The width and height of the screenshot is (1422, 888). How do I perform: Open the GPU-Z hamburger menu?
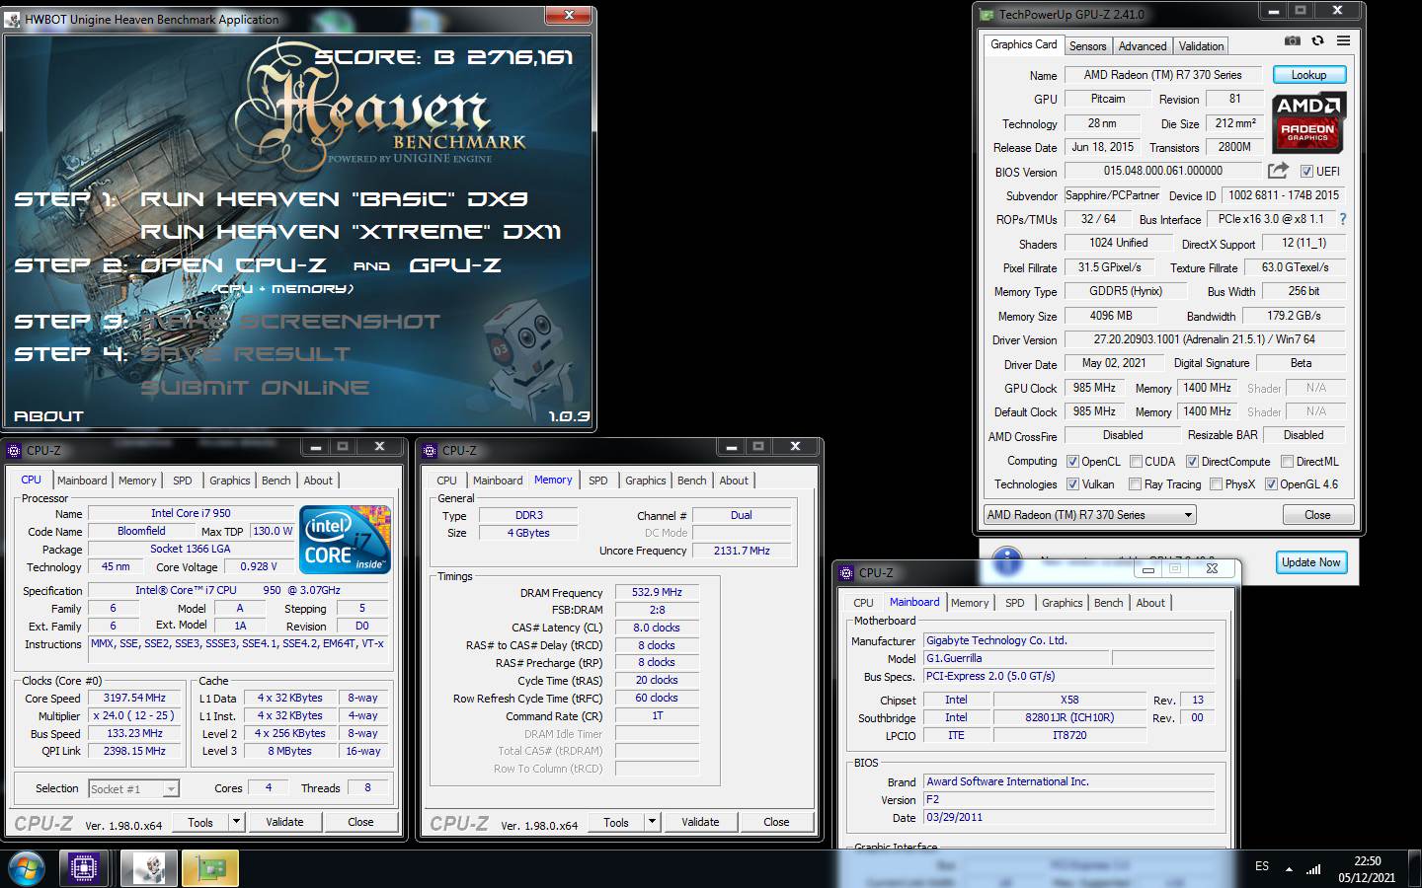[x=1343, y=41]
